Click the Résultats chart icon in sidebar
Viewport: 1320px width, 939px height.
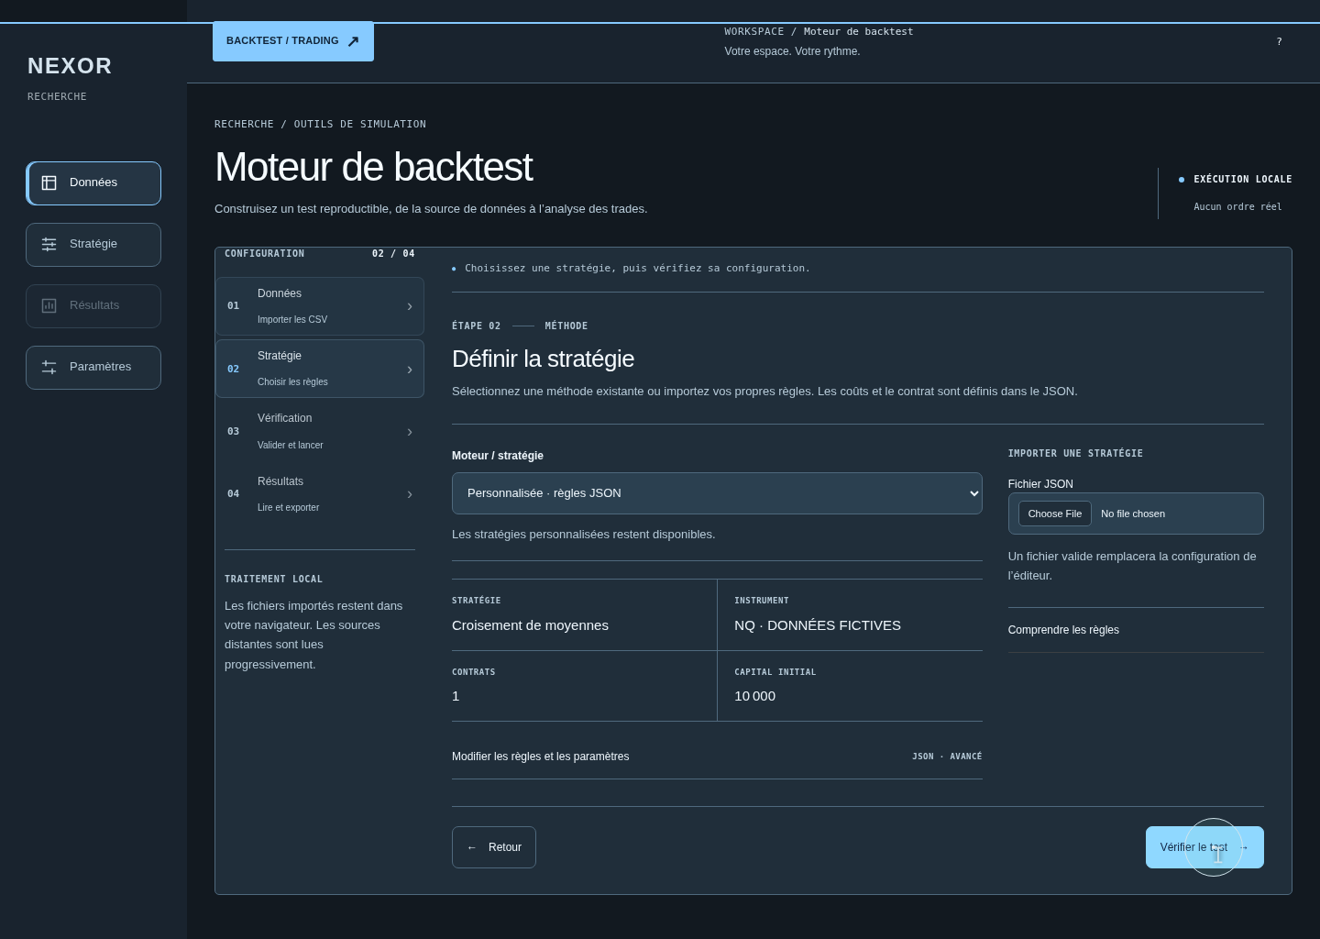point(49,305)
